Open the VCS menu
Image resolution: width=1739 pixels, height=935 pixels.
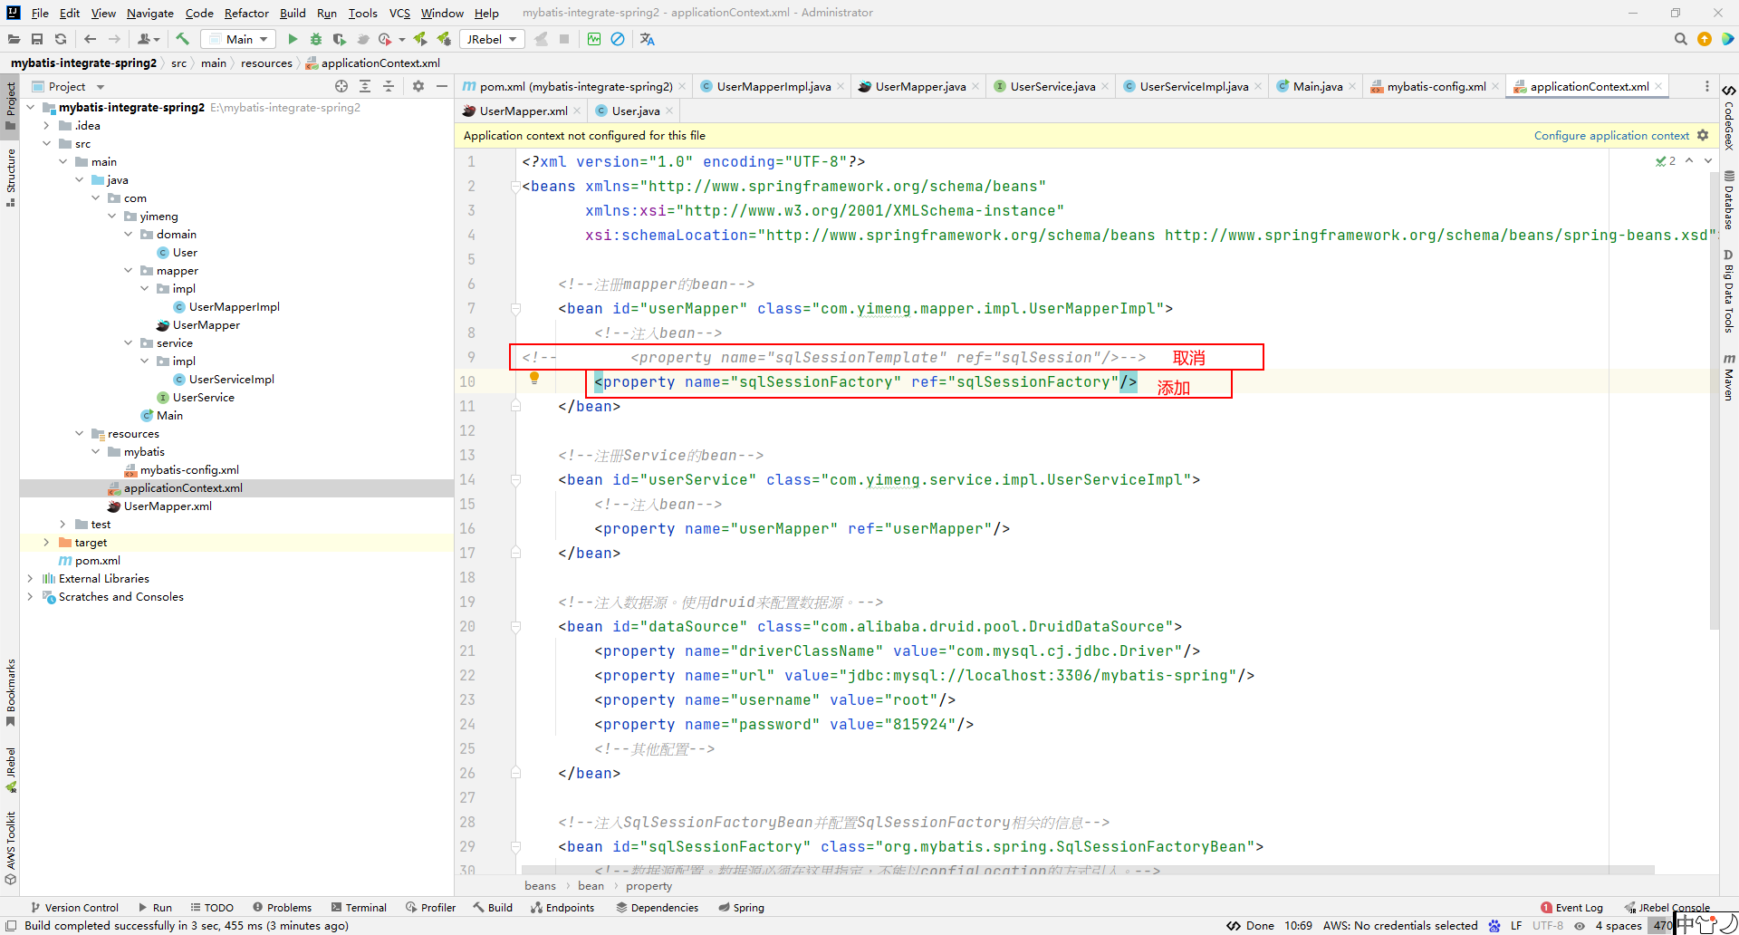[399, 13]
